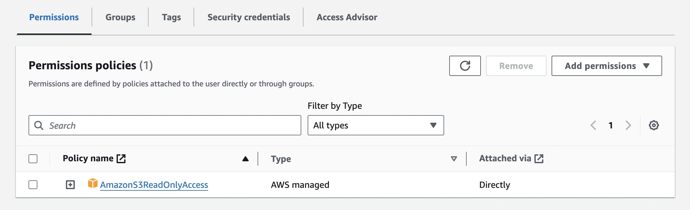The height and width of the screenshot is (210, 690).
Task: Focus the policy Search input field
Action: 165,125
